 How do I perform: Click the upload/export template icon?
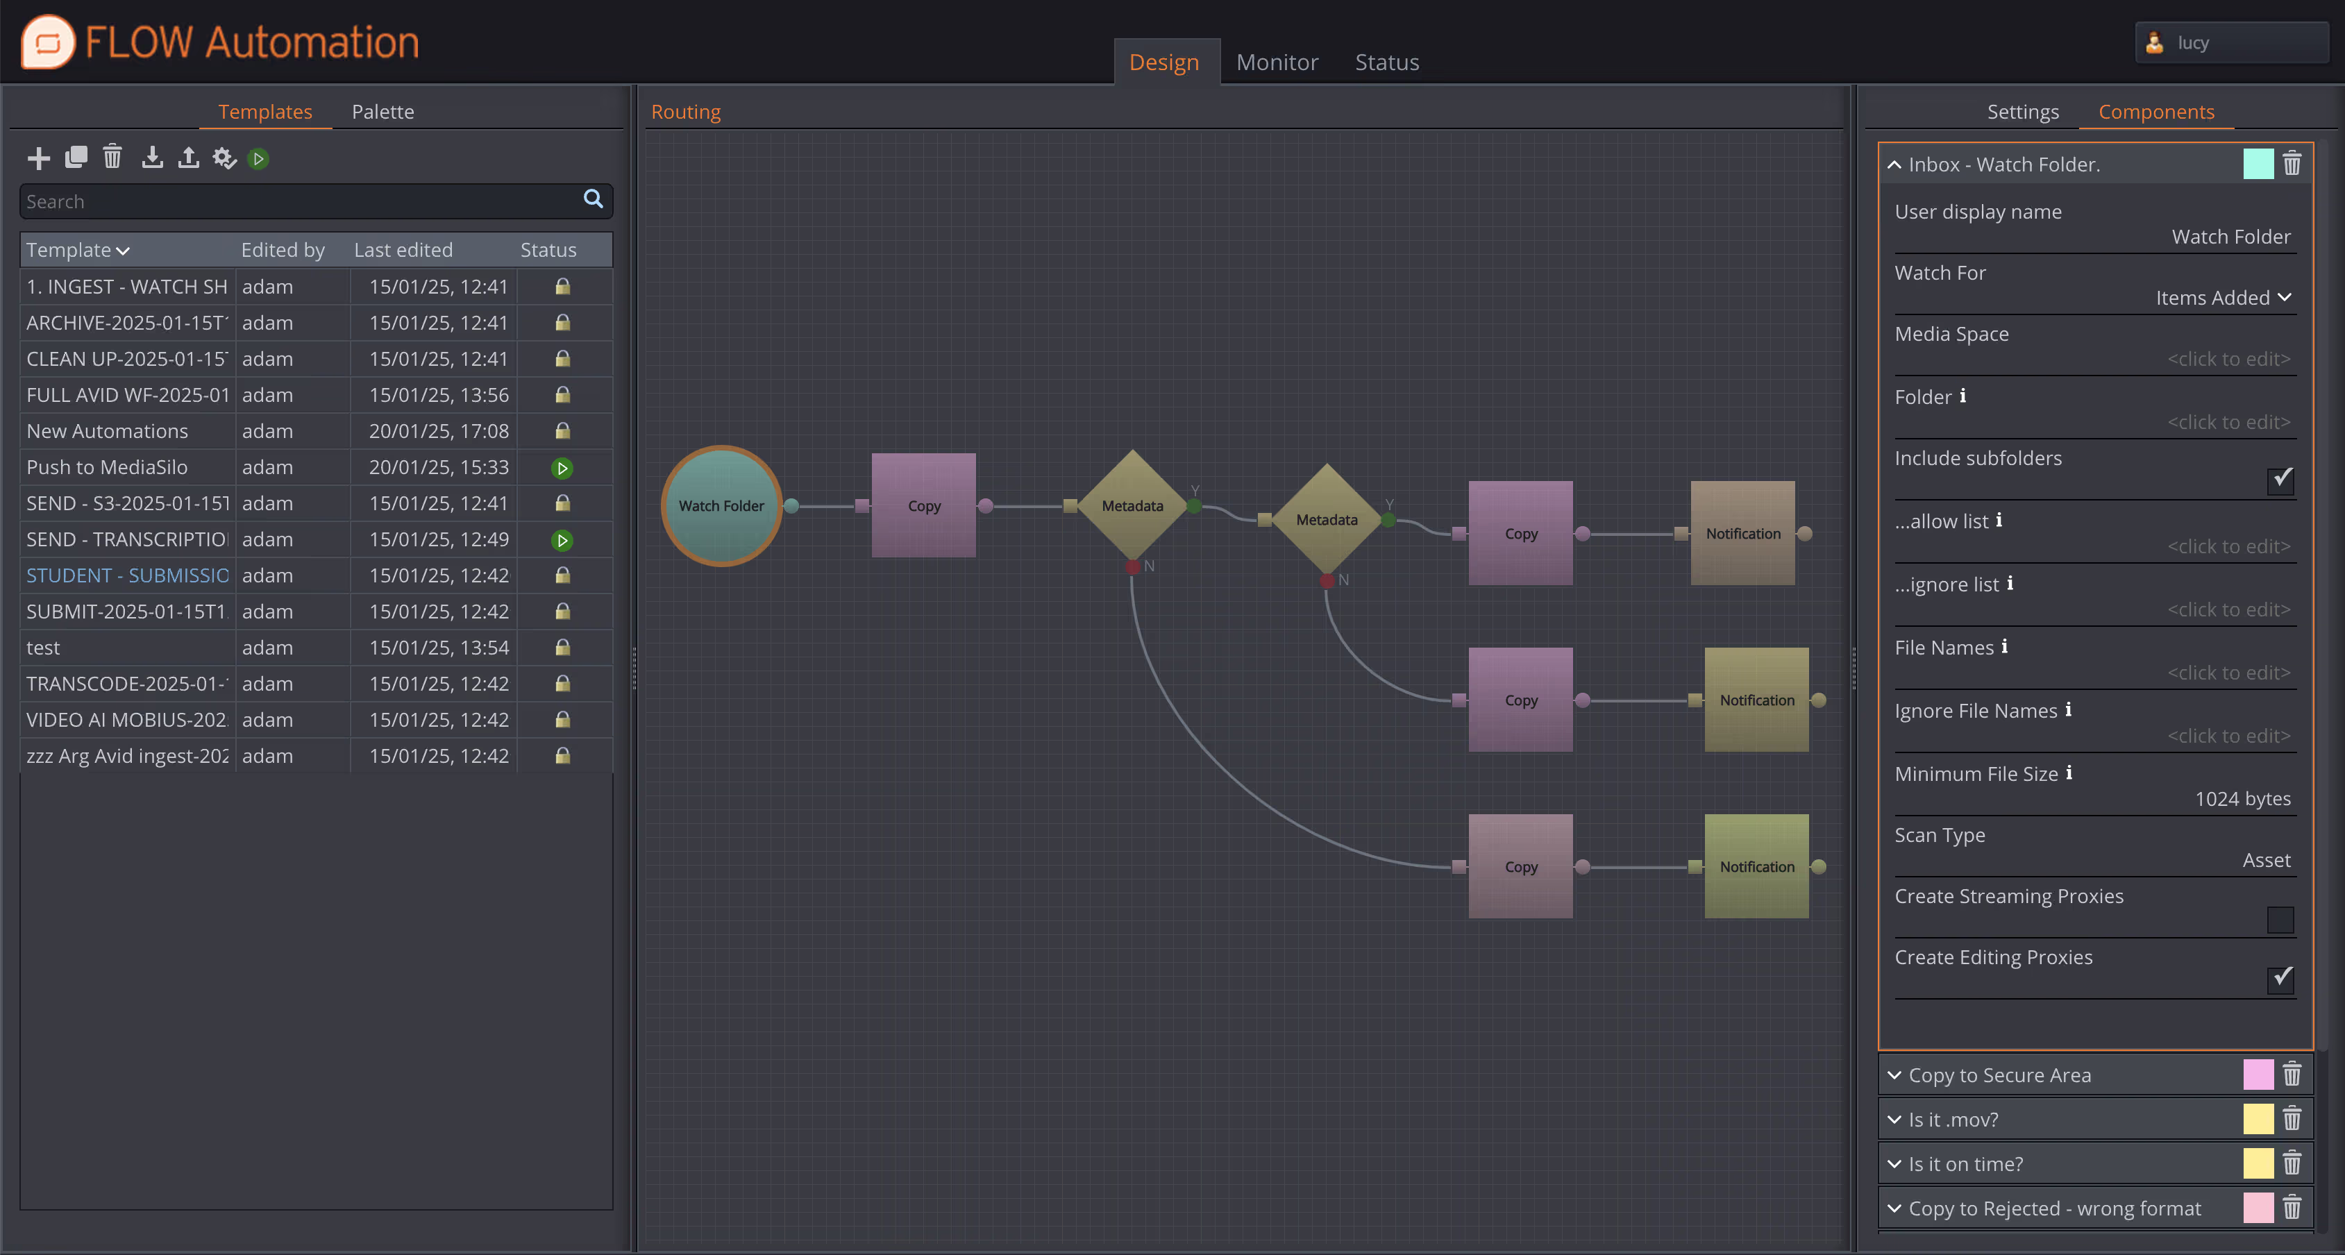pyautogui.click(x=188, y=158)
